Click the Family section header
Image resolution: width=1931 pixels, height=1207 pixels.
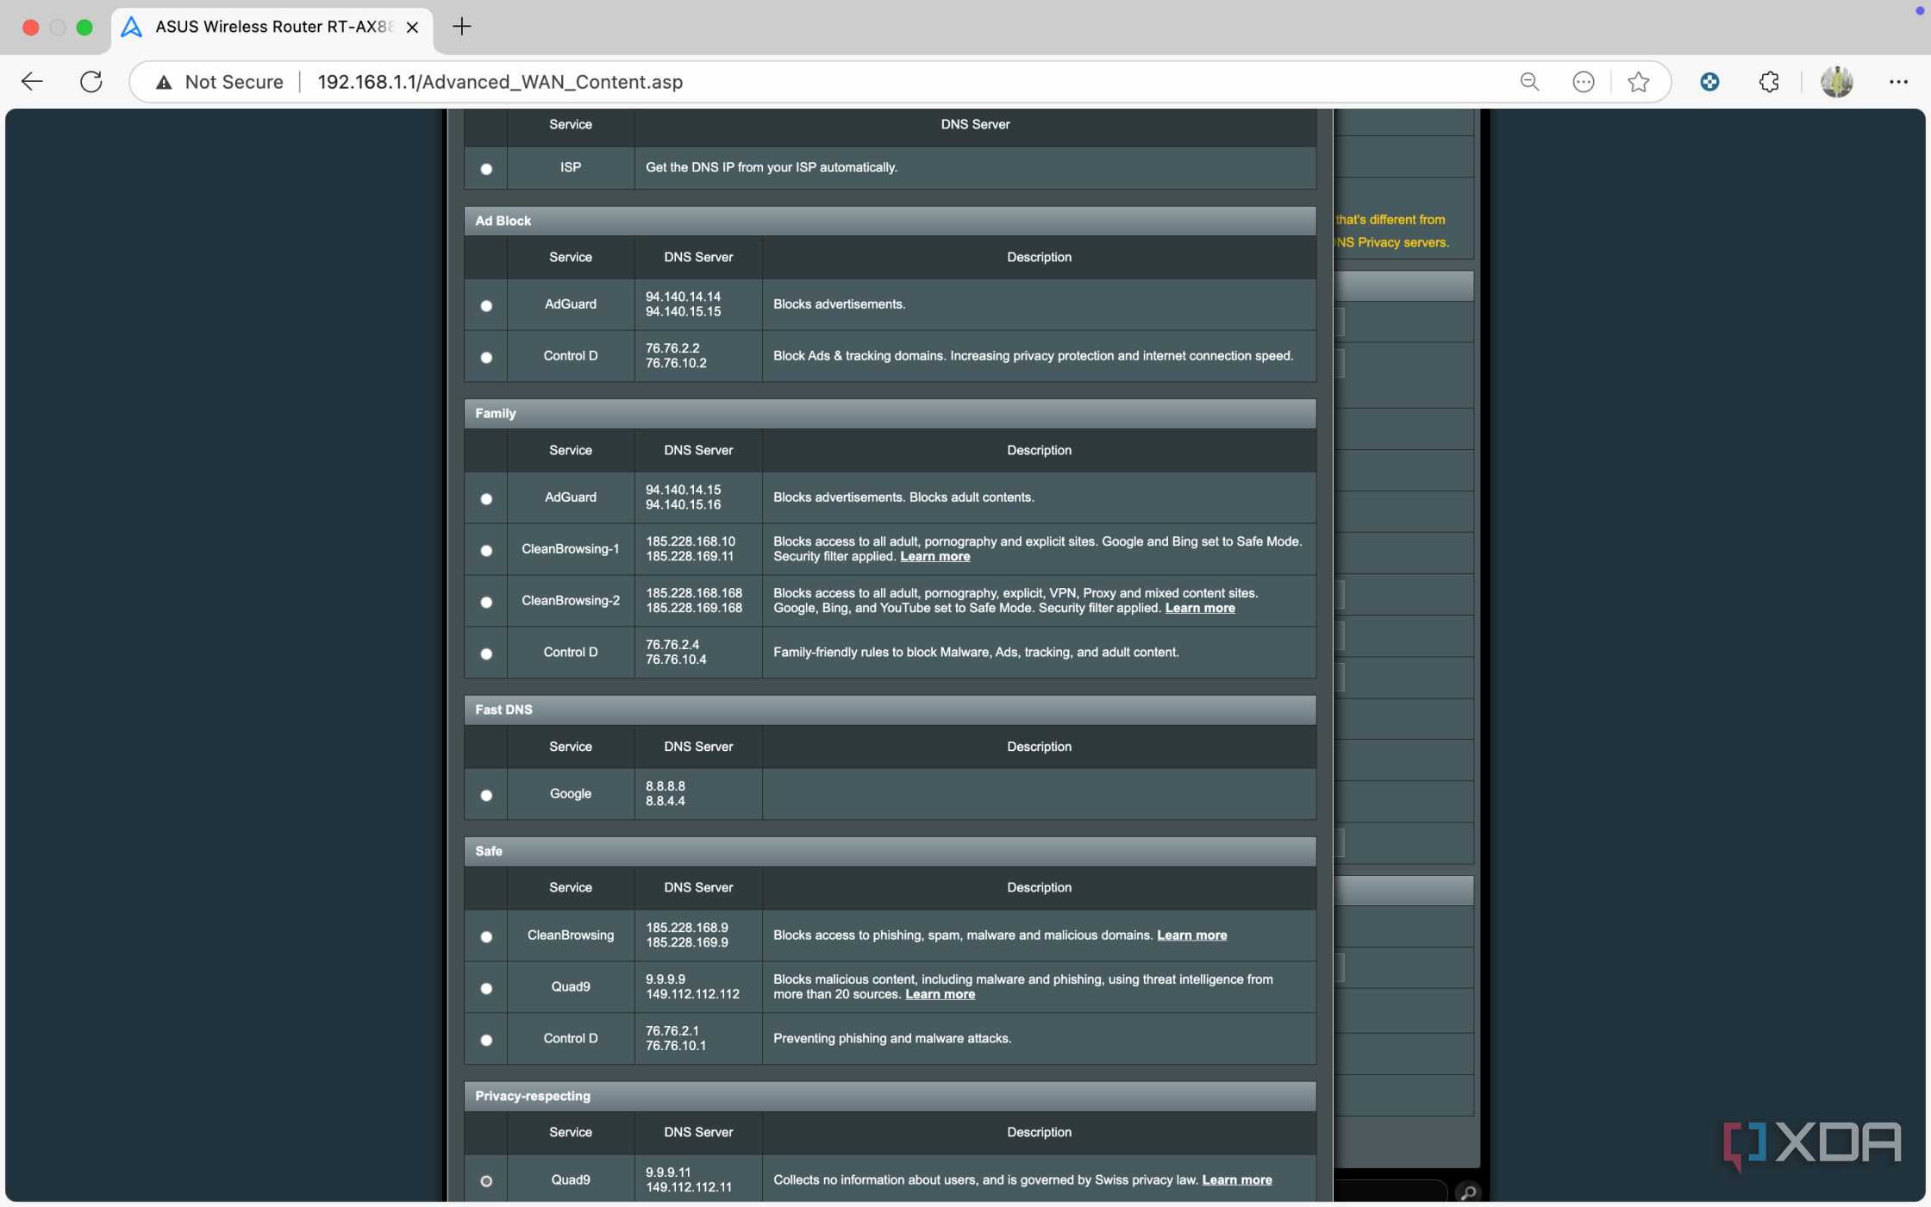[x=890, y=414]
